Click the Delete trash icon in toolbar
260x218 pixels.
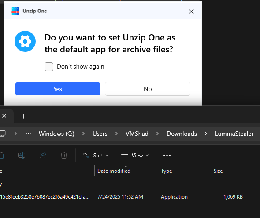64,155
